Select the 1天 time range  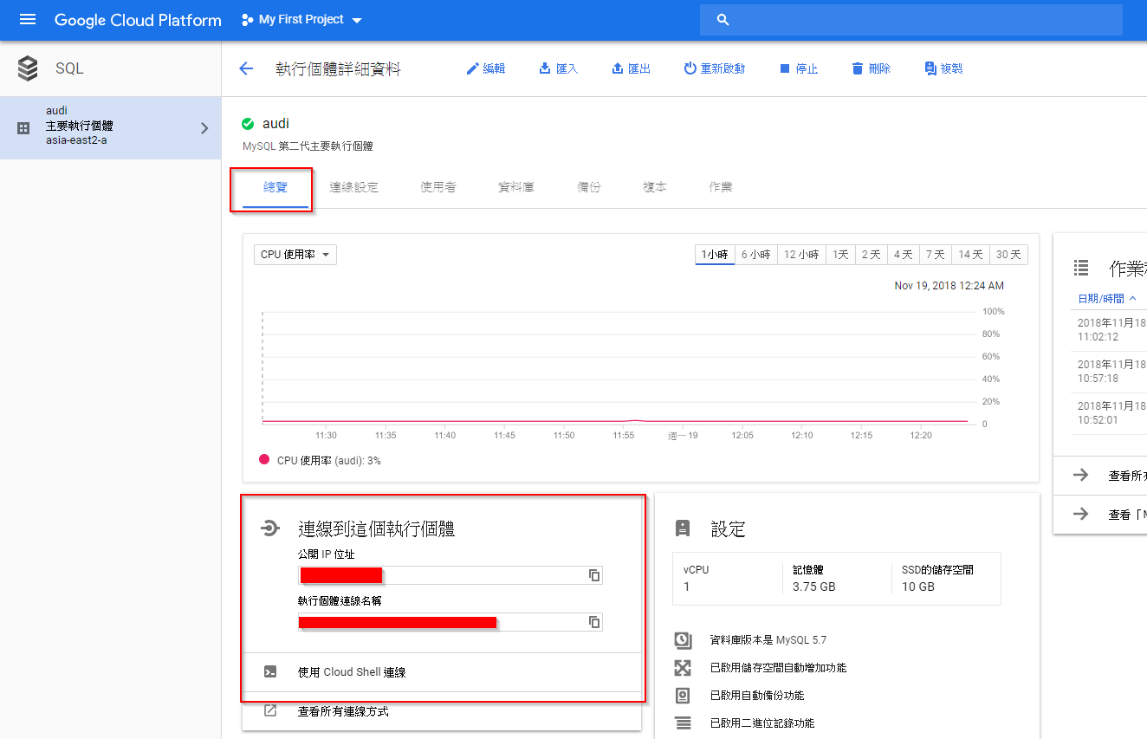pos(840,255)
